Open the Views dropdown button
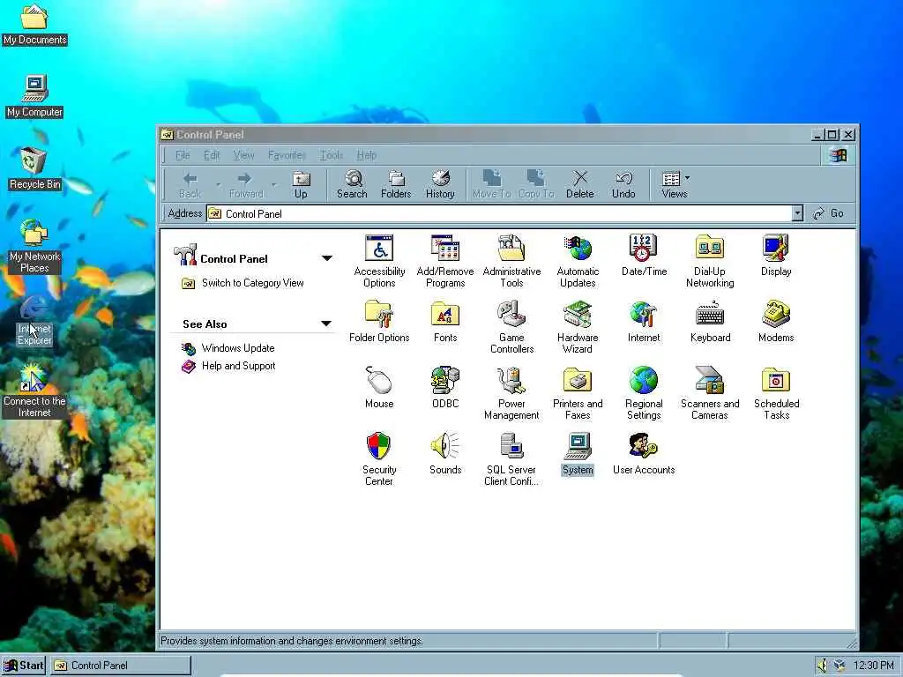This screenshot has width=903, height=677. point(675,185)
